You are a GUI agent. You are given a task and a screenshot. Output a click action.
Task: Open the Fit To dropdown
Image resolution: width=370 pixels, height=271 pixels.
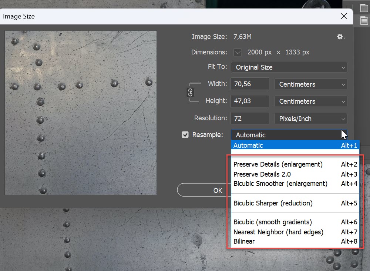[289, 67]
